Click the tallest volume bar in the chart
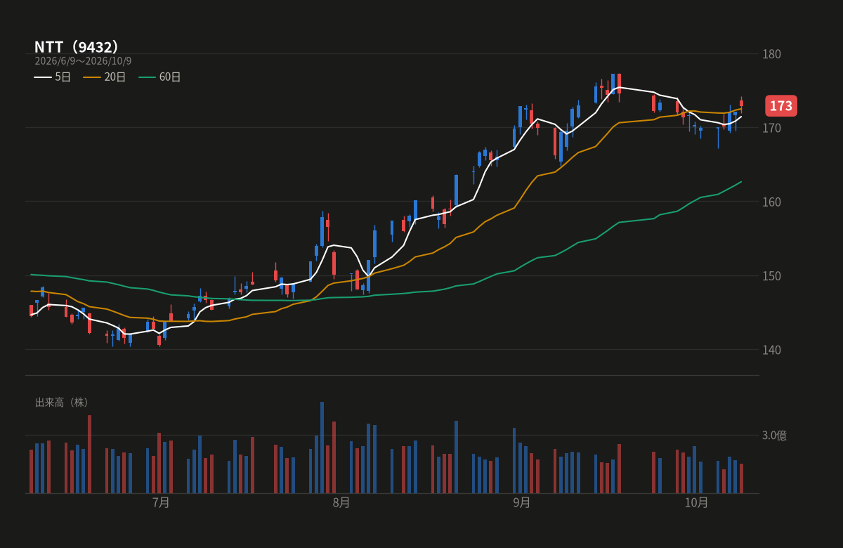The width and height of the screenshot is (843, 548). [x=322, y=448]
